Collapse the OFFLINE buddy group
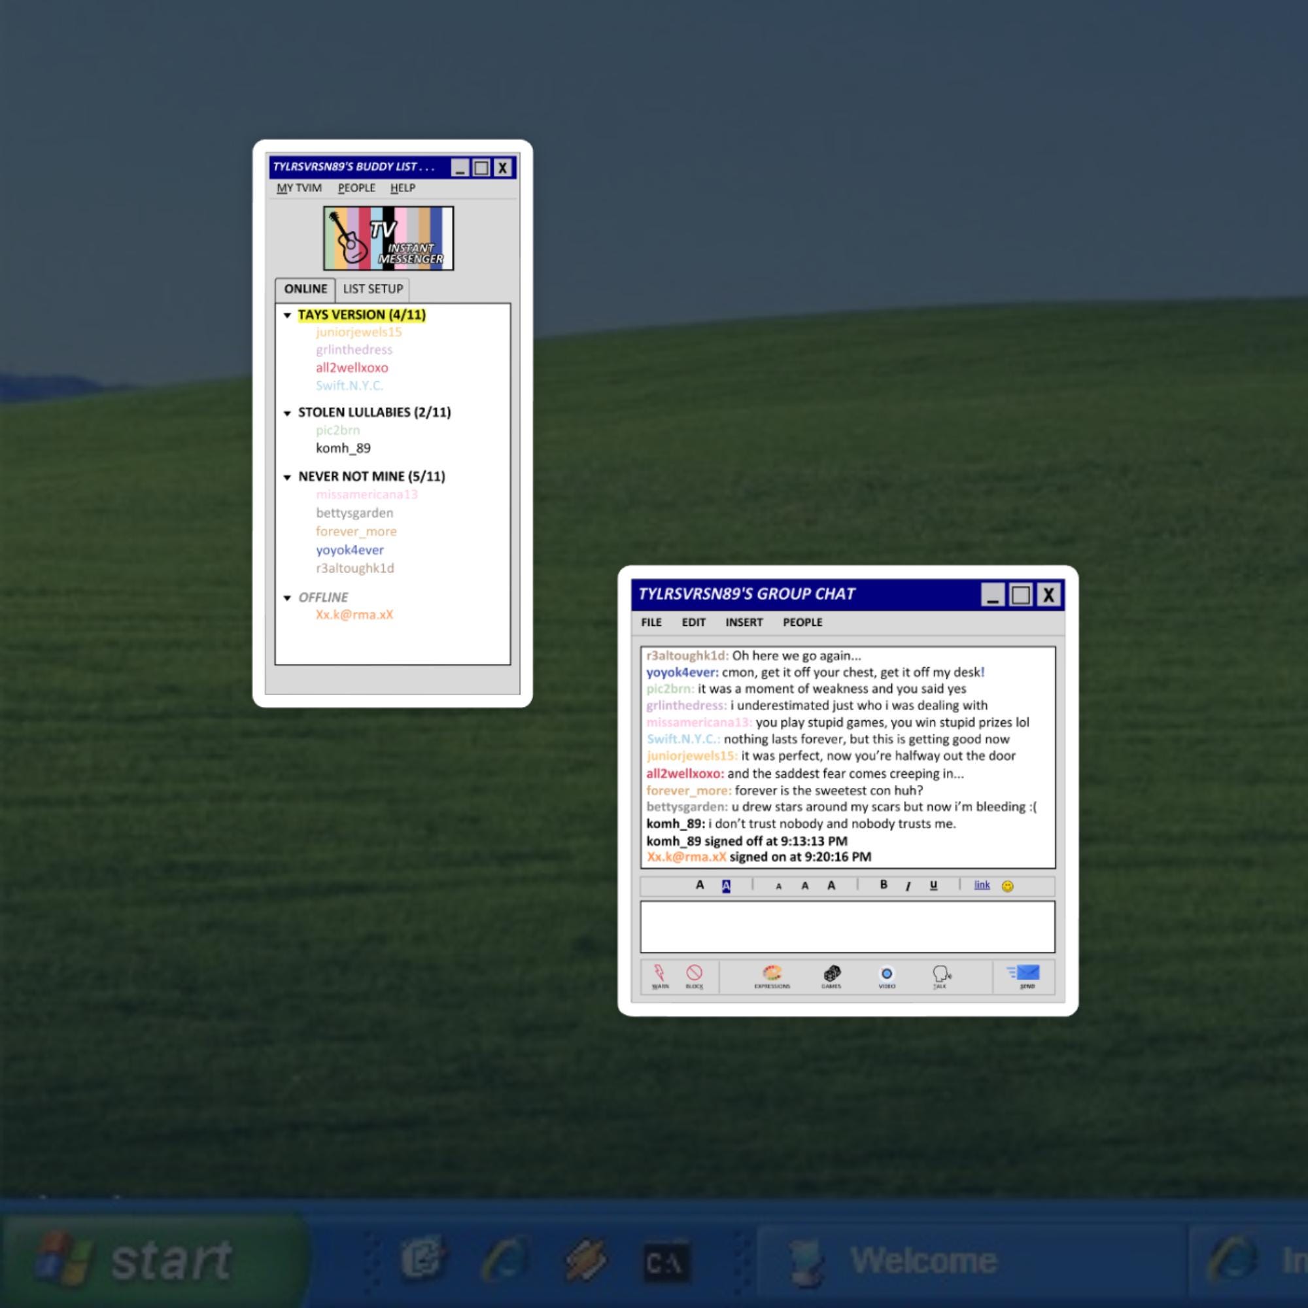Screen dimensions: 1308x1308 point(287,598)
